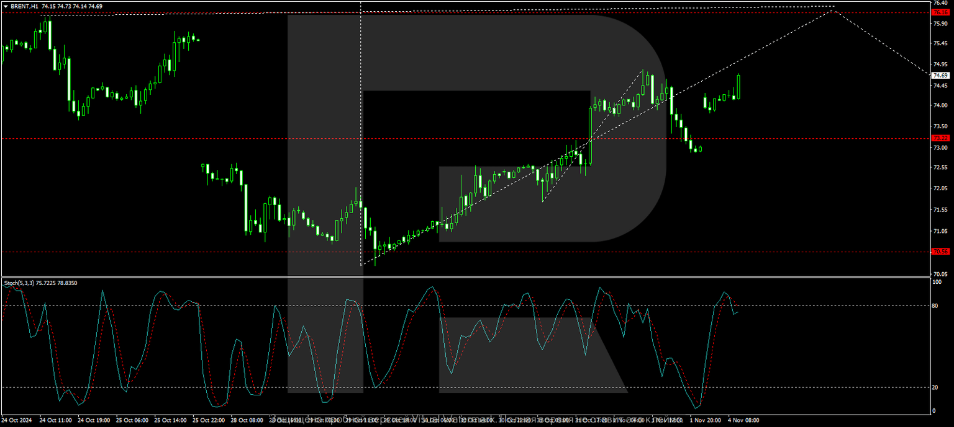This screenshot has width=954, height=427.
Task: Click the 24 Oct 2024 date label
Action: pos(17,420)
